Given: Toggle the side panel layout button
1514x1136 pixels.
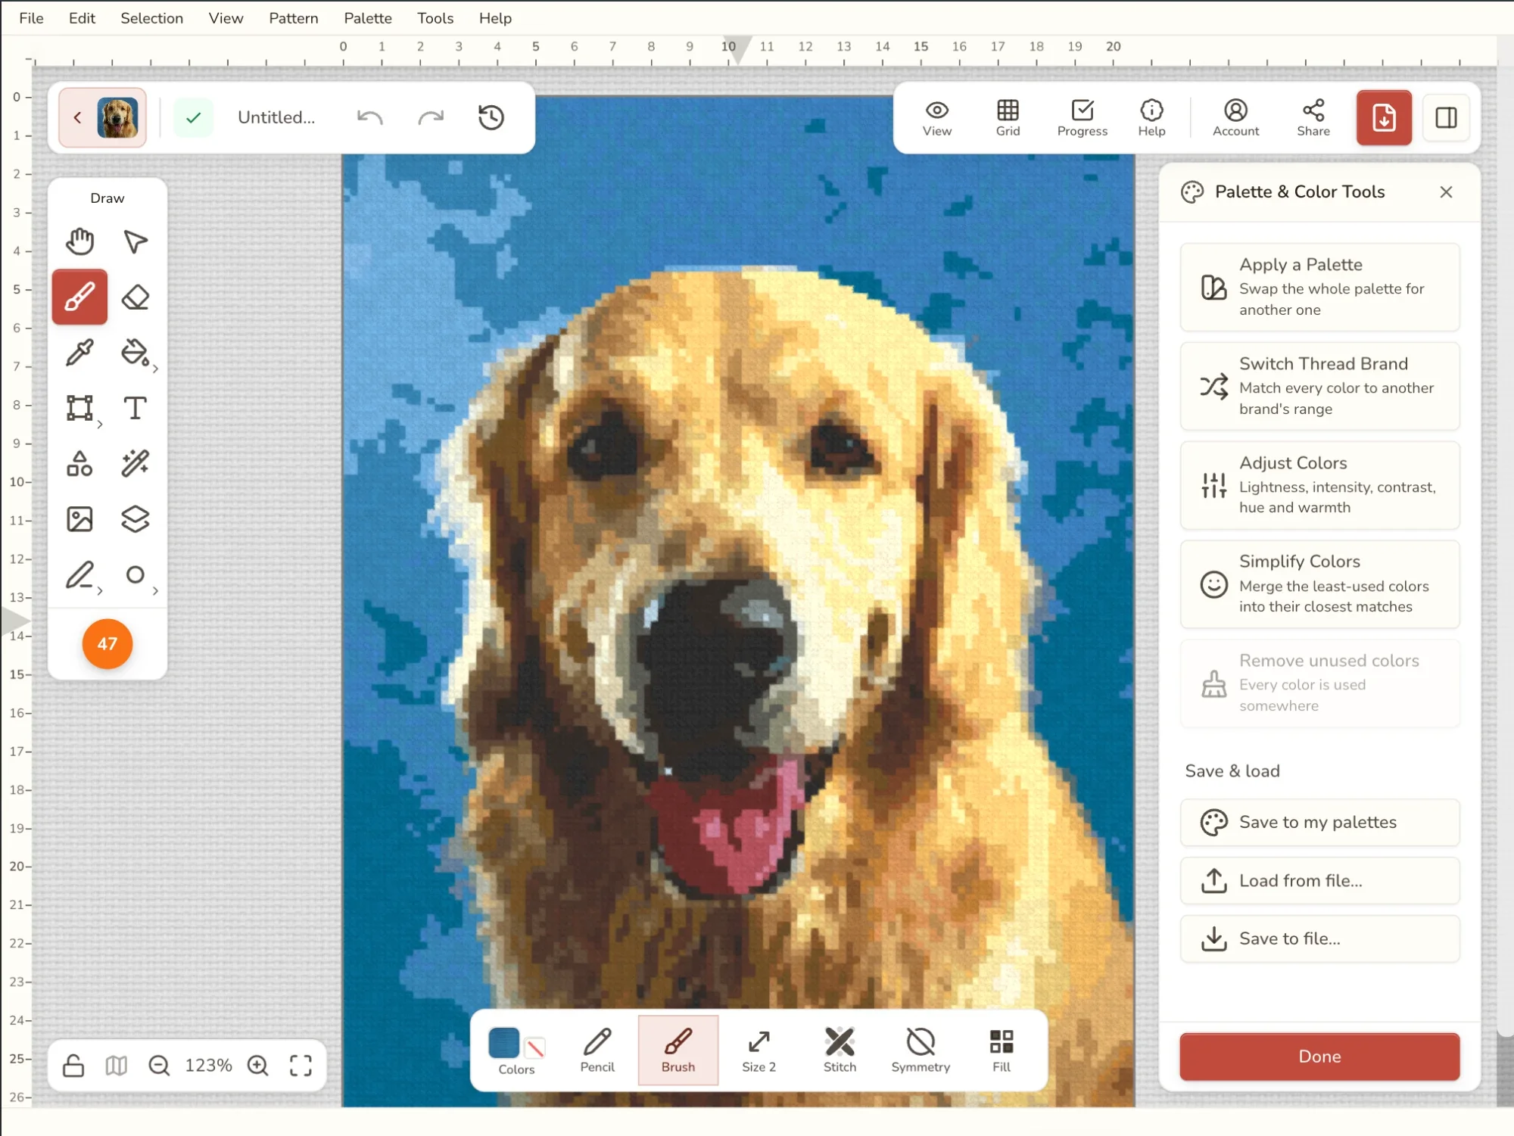Looking at the screenshot, I should [x=1446, y=117].
